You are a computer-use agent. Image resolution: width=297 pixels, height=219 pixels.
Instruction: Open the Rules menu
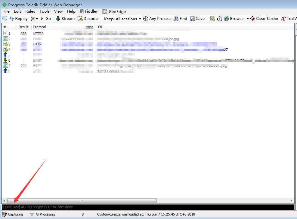tap(30, 11)
